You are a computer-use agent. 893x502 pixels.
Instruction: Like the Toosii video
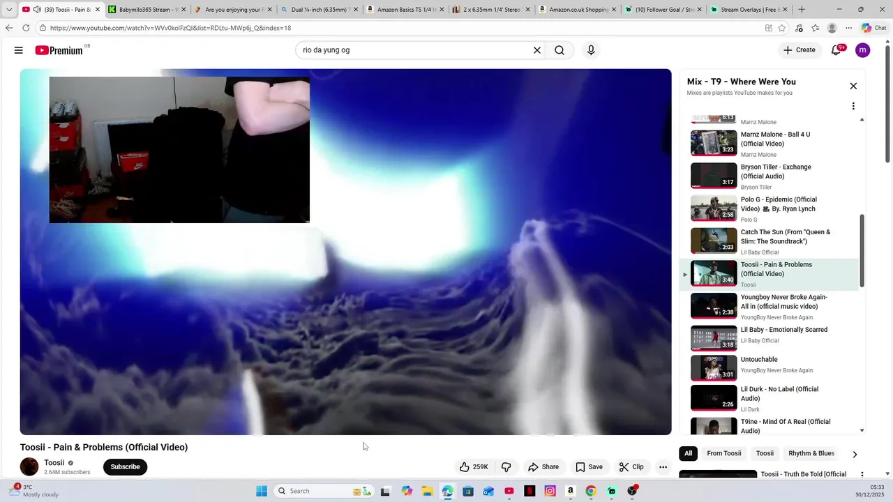[474, 467]
